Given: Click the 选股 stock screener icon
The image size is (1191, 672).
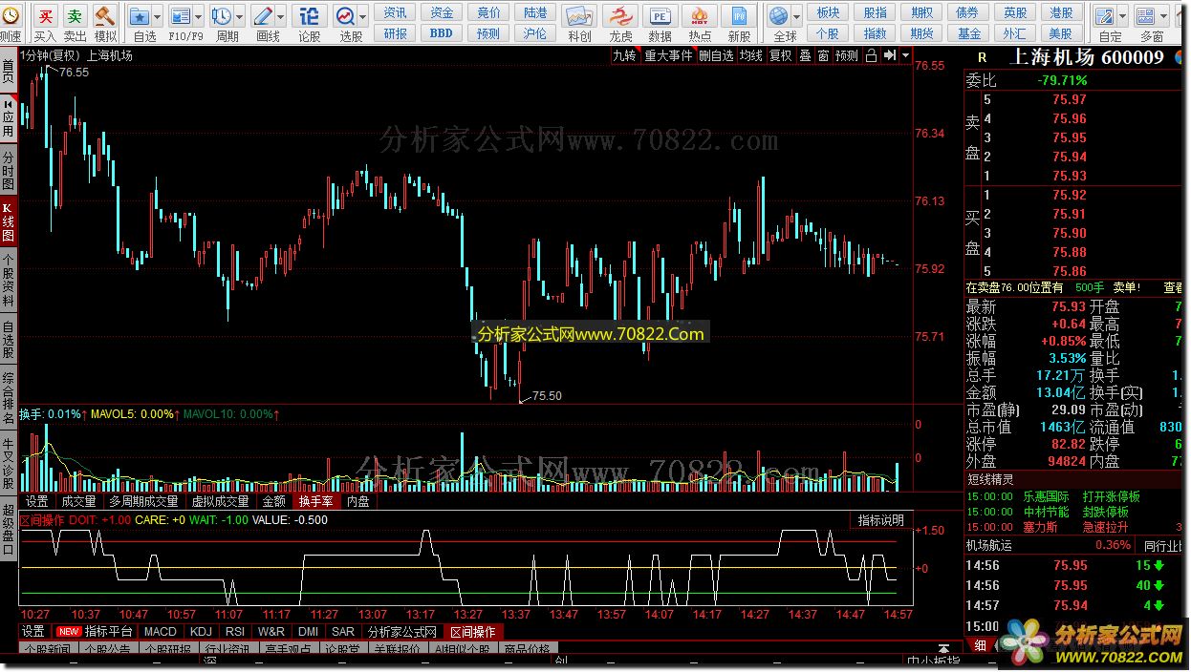Looking at the screenshot, I should [x=345, y=16].
